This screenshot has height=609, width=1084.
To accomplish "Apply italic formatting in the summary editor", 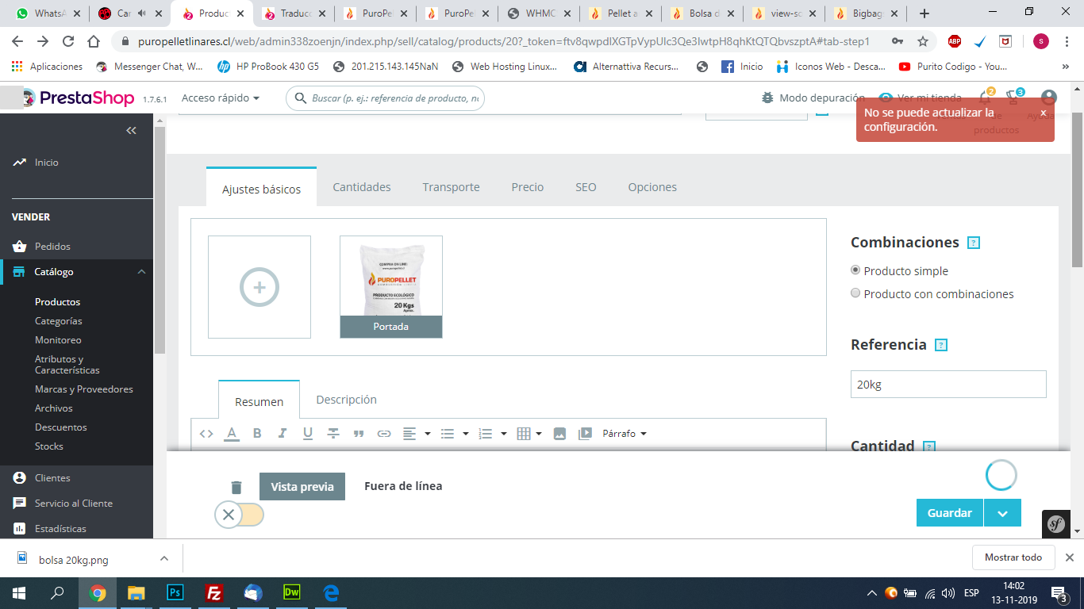I will pos(283,434).
